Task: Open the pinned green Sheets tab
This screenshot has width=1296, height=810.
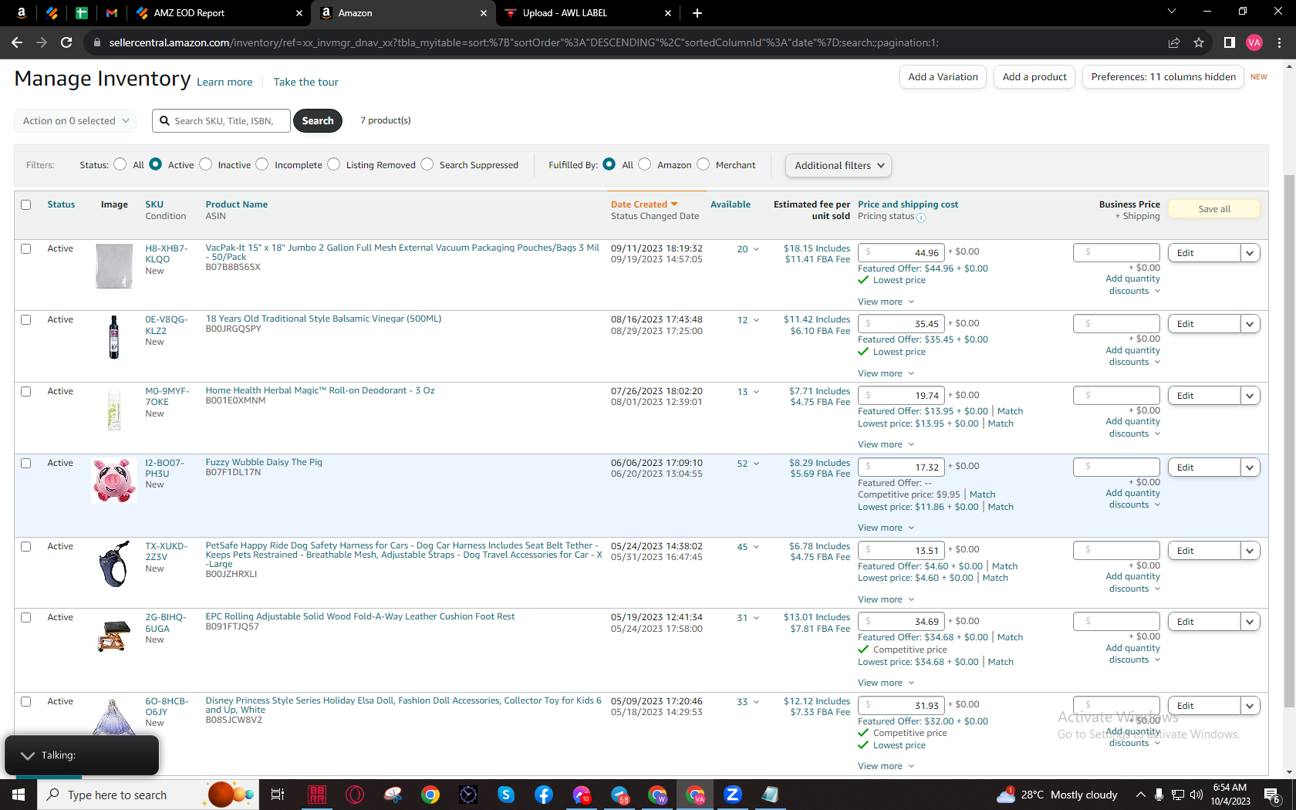Action: pyautogui.click(x=82, y=13)
